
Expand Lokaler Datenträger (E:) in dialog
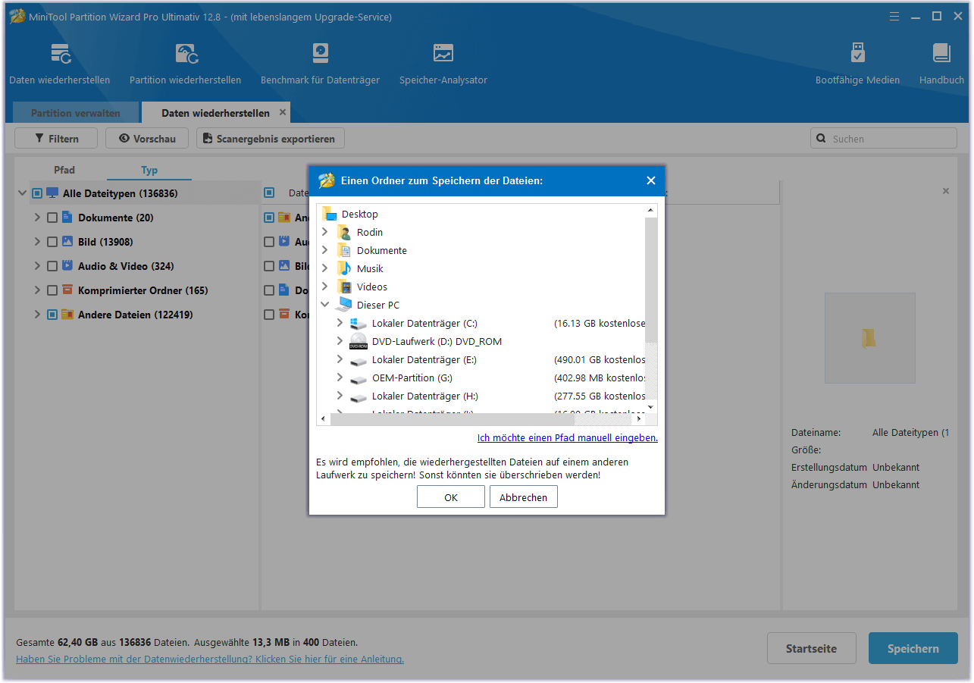340,359
